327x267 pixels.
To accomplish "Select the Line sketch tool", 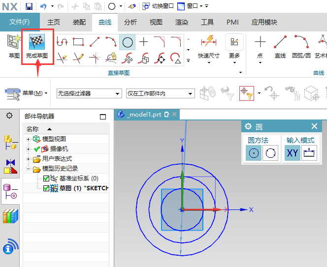I will tap(95, 42).
